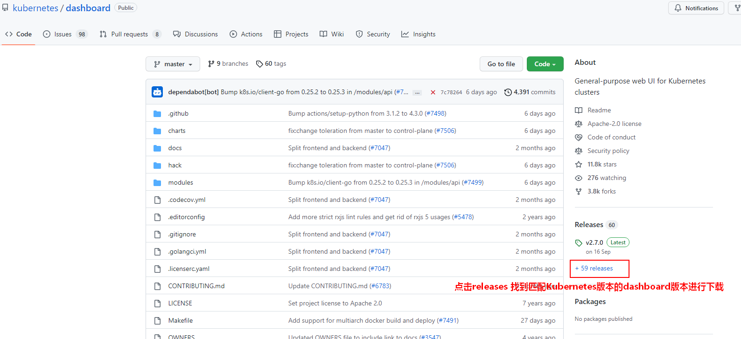This screenshot has width=741, height=339.
Task: Click the .gitignore file icon
Action: (157, 235)
